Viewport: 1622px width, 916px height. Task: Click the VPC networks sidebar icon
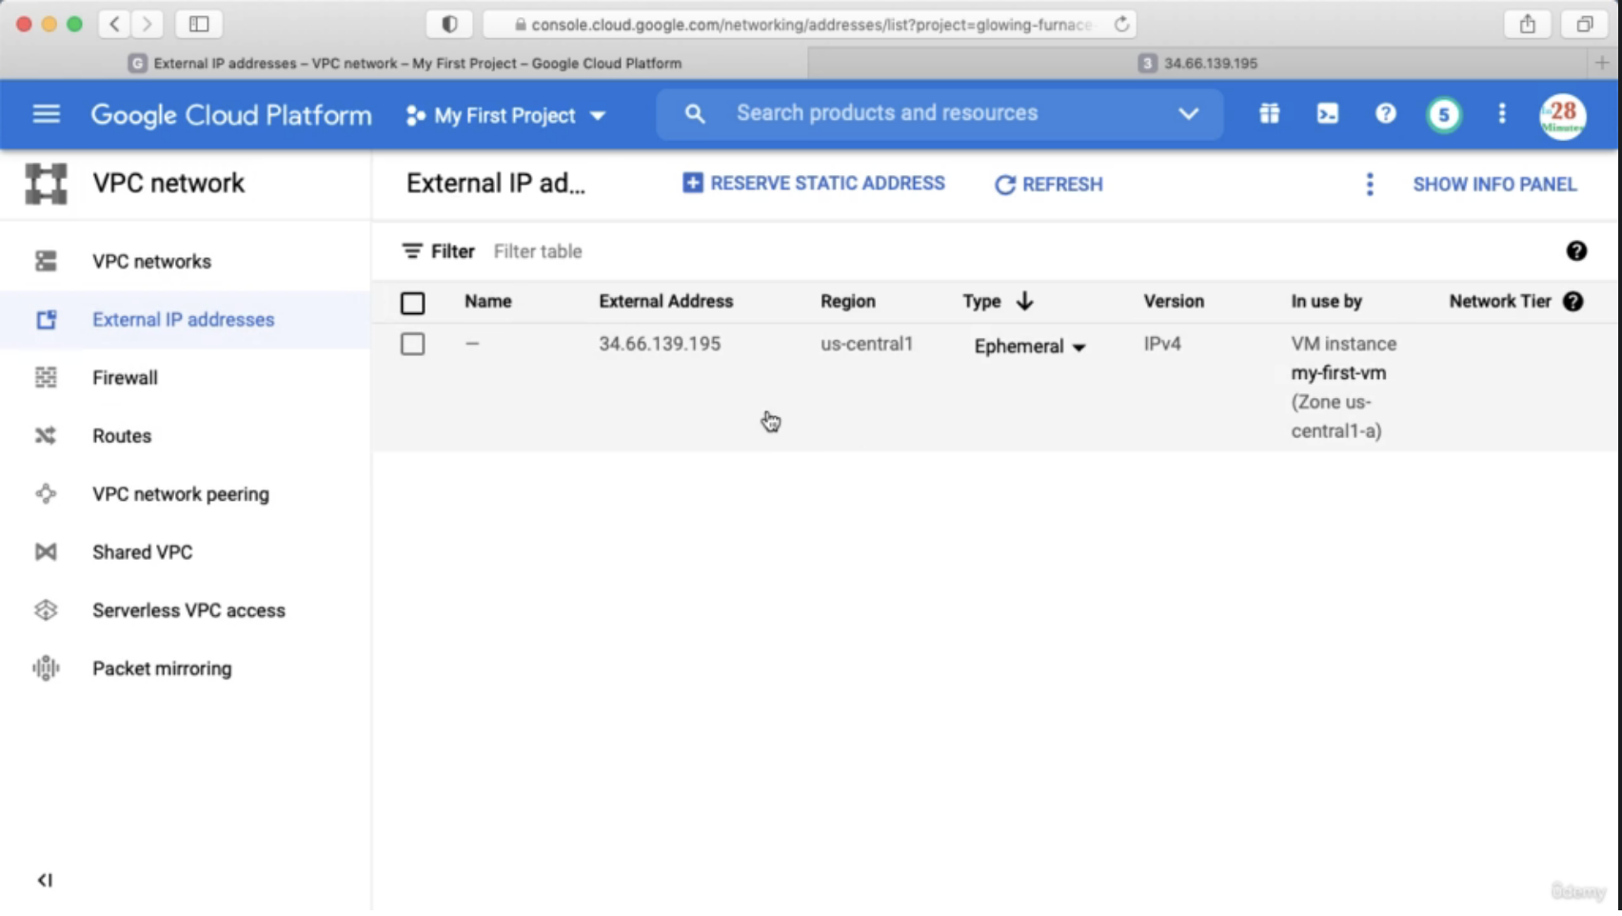click(46, 261)
